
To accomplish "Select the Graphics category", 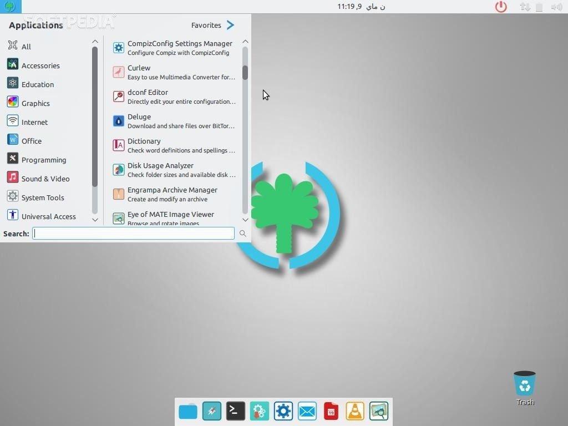I will 35,103.
